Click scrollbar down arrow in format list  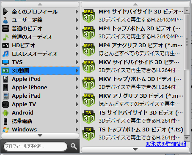point(187,138)
